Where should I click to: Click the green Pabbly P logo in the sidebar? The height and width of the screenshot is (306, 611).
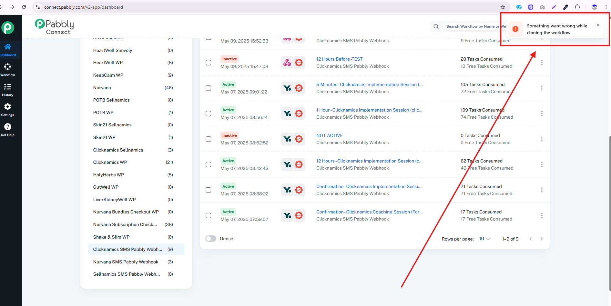tap(8, 28)
